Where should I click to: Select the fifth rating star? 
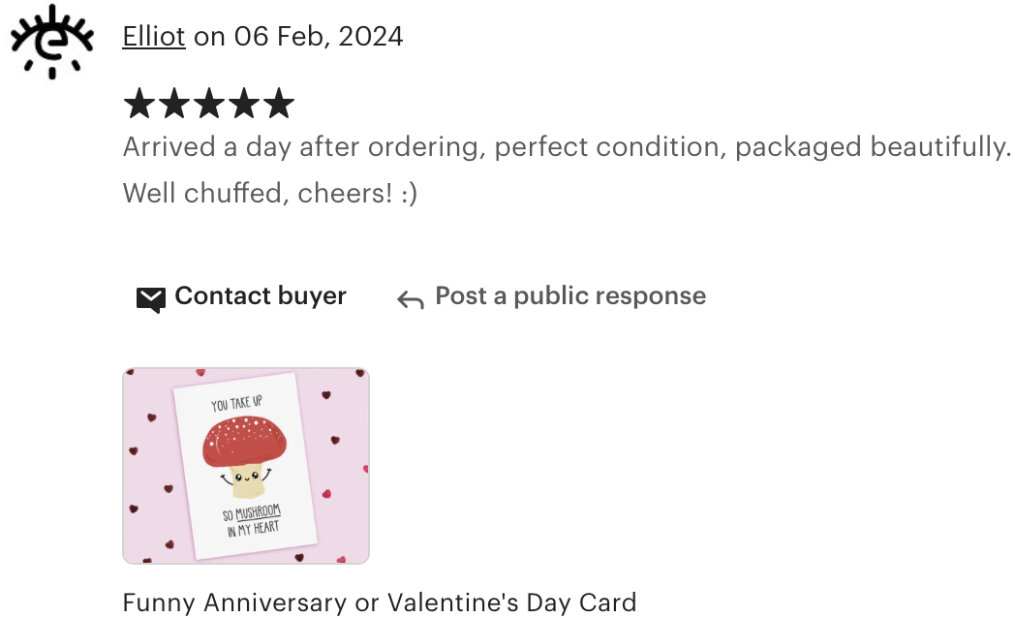click(279, 104)
